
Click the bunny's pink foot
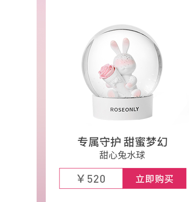point(113,93)
